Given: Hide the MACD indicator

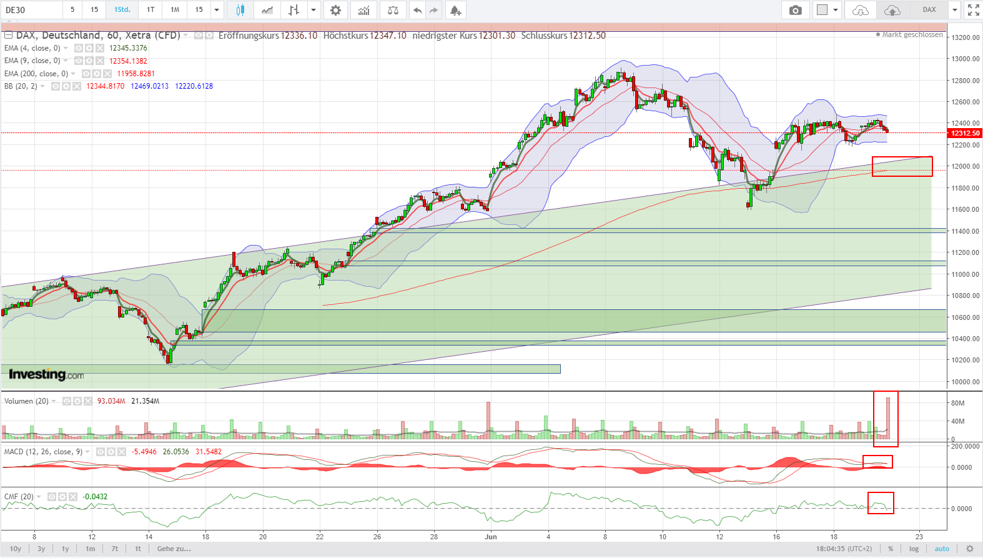Looking at the screenshot, I should pos(100,452).
